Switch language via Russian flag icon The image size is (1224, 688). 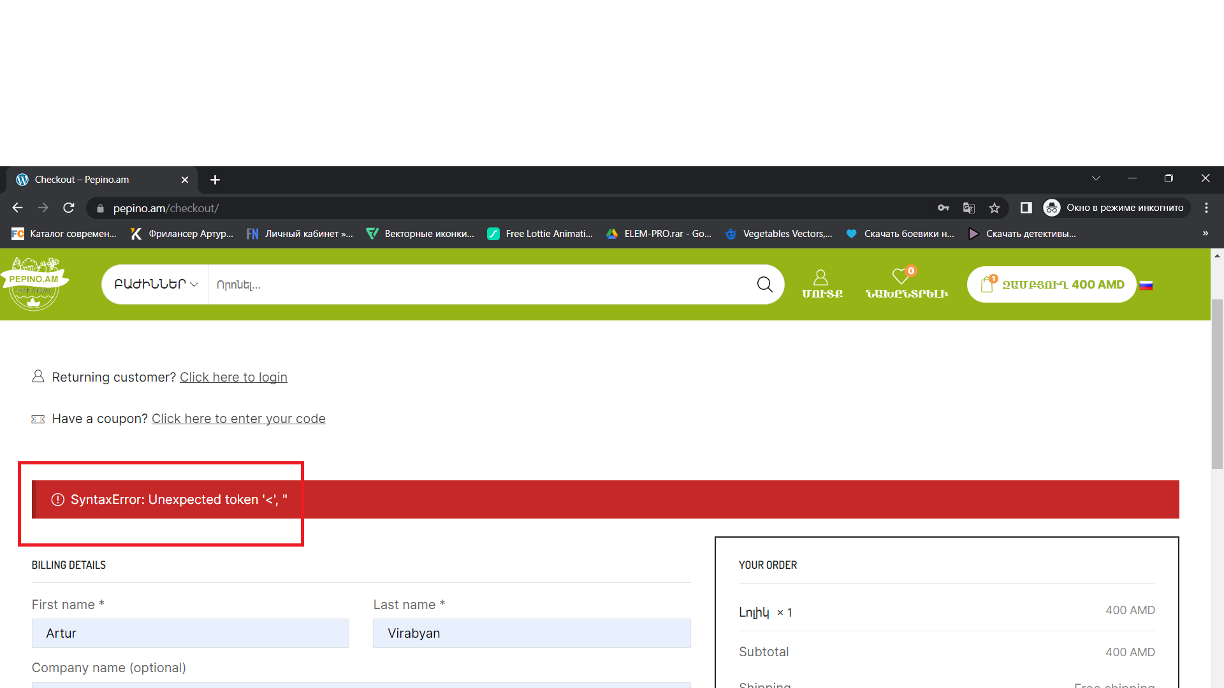[x=1146, y=285]
